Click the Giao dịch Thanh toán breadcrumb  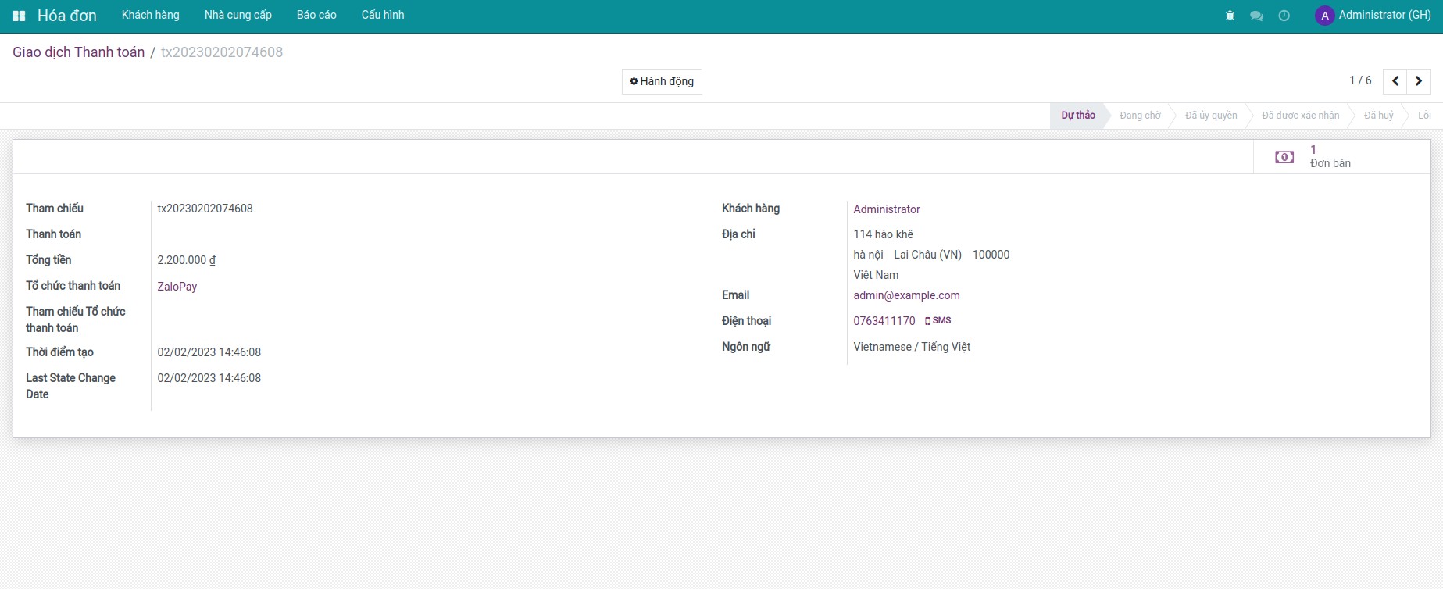click(x=78, y=52)
